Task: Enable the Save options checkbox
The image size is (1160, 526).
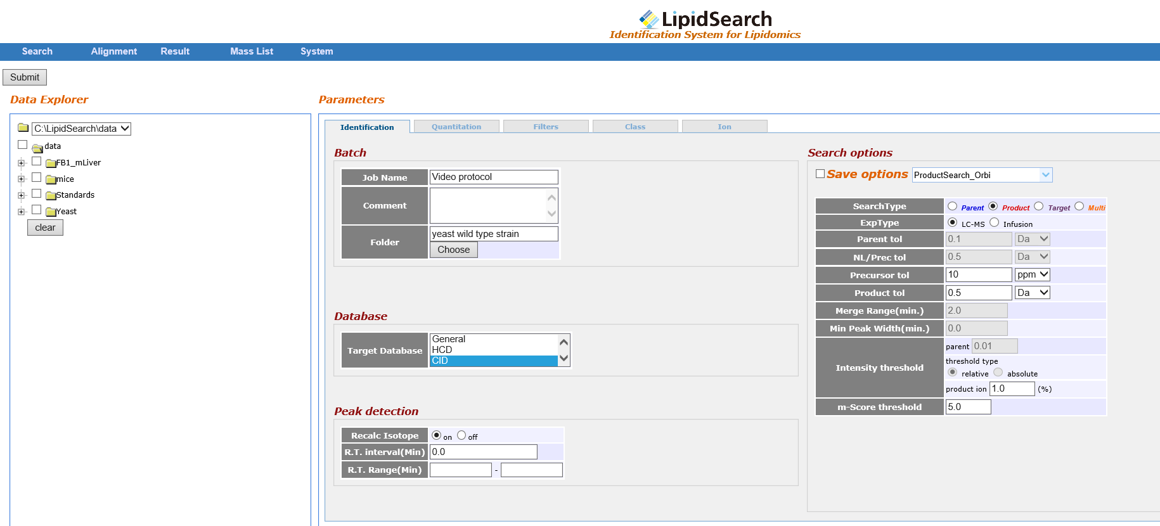Action: point(820,174)
